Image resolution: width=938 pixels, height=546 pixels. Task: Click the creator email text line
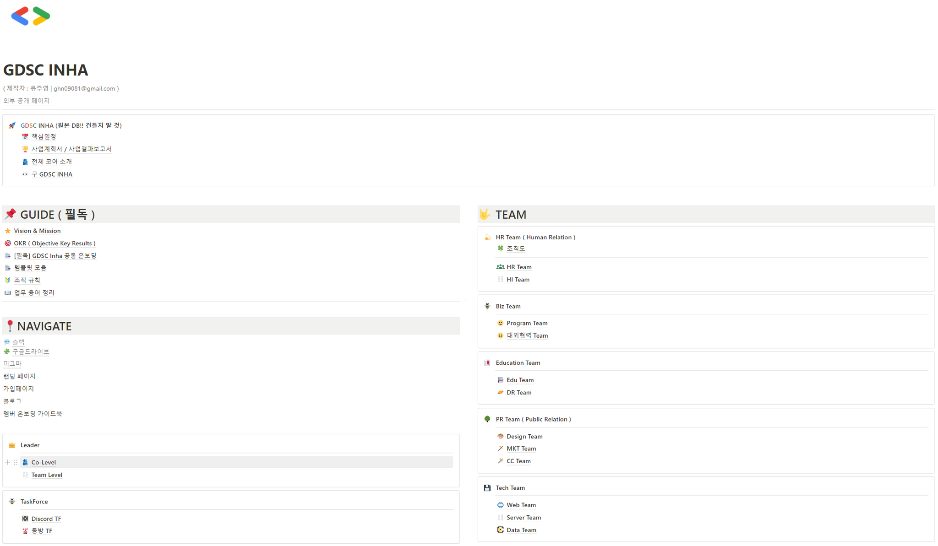pyautogui.click(x=61, y=89)
